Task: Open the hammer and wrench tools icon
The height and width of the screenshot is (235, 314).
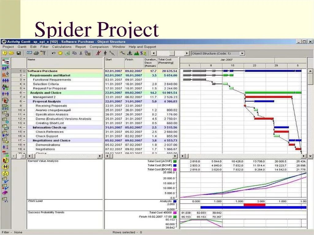Action: click(x=43, y=53)
